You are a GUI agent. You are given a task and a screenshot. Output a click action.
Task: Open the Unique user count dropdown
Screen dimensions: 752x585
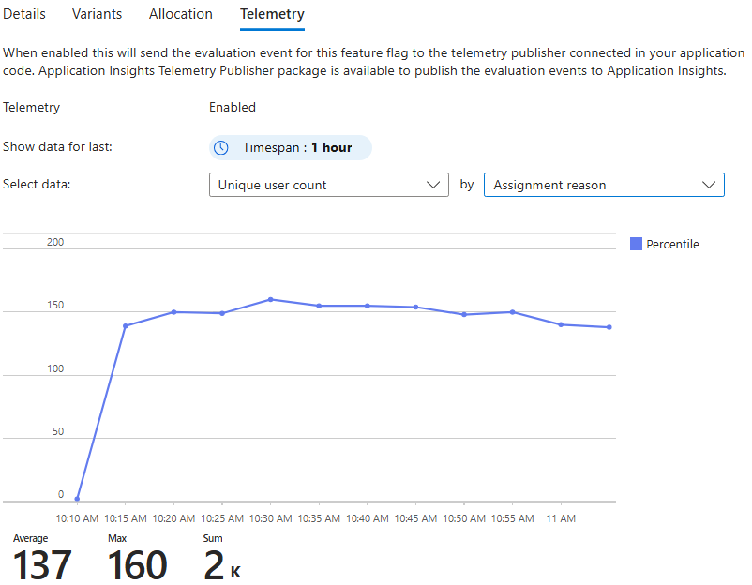328,185
